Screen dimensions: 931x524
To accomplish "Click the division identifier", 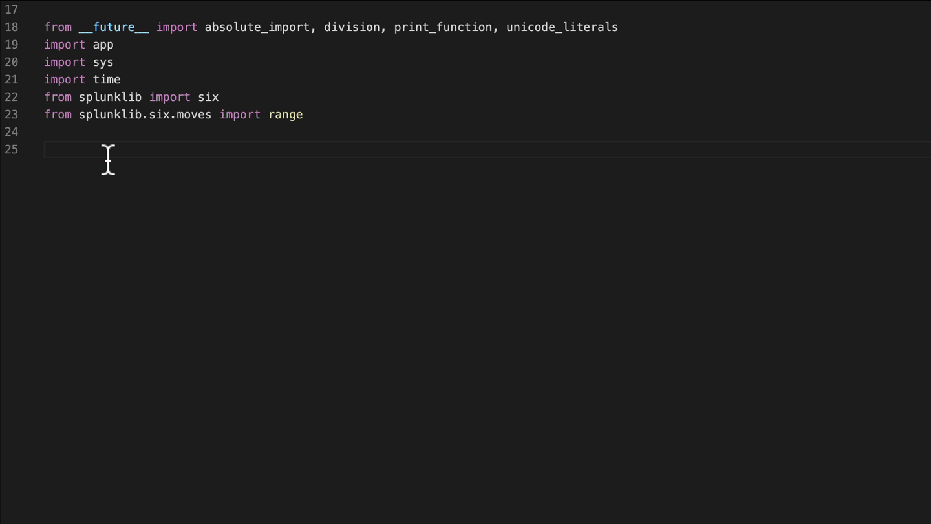I will coord(352,27).
